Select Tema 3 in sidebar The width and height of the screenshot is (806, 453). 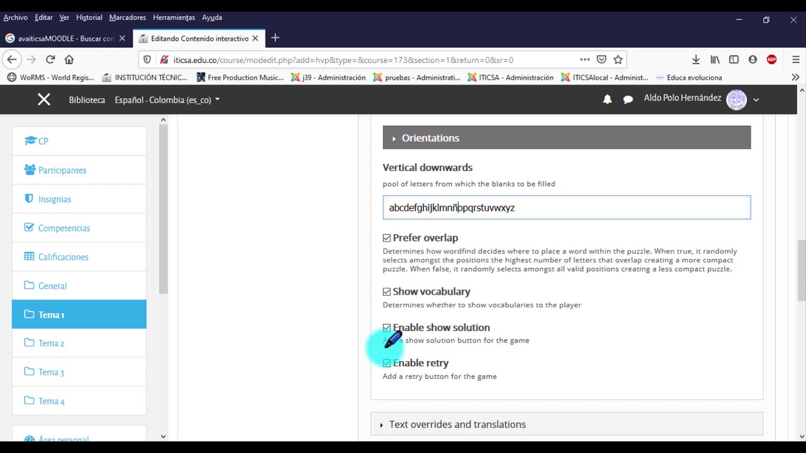(x=79, y=372)
